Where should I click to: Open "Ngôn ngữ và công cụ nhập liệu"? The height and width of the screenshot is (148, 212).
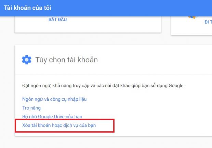point(54,99)
